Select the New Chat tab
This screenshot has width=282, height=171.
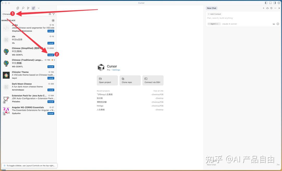[211, 8]
